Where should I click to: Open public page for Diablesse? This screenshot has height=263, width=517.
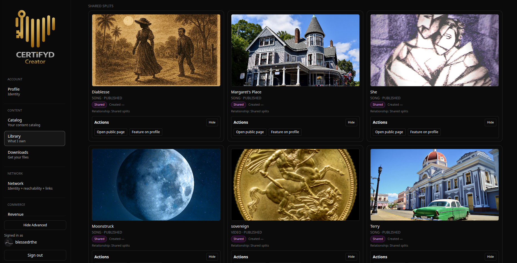tap(111, 132)
